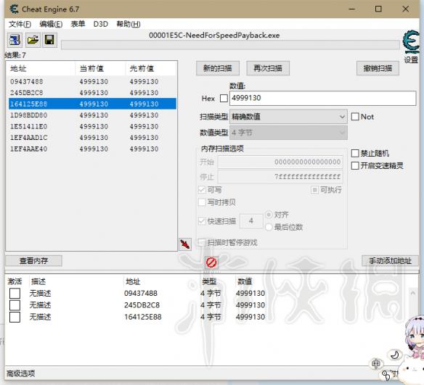Open the process list icon
The image size is (424, 385).
coord(15,40)
